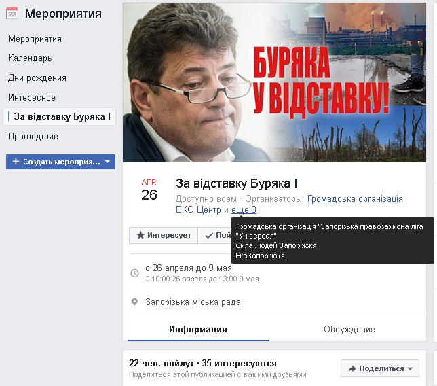The height and width of the screenshot is (386, 437).
Task: Click the star icon on Интересует button
Action: 140,235
